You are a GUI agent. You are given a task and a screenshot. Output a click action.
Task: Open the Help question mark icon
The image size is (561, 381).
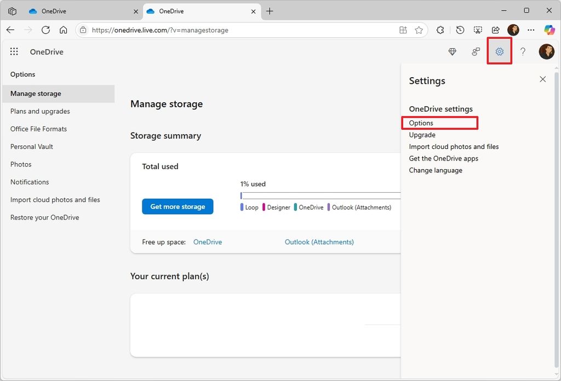point(523,52)
